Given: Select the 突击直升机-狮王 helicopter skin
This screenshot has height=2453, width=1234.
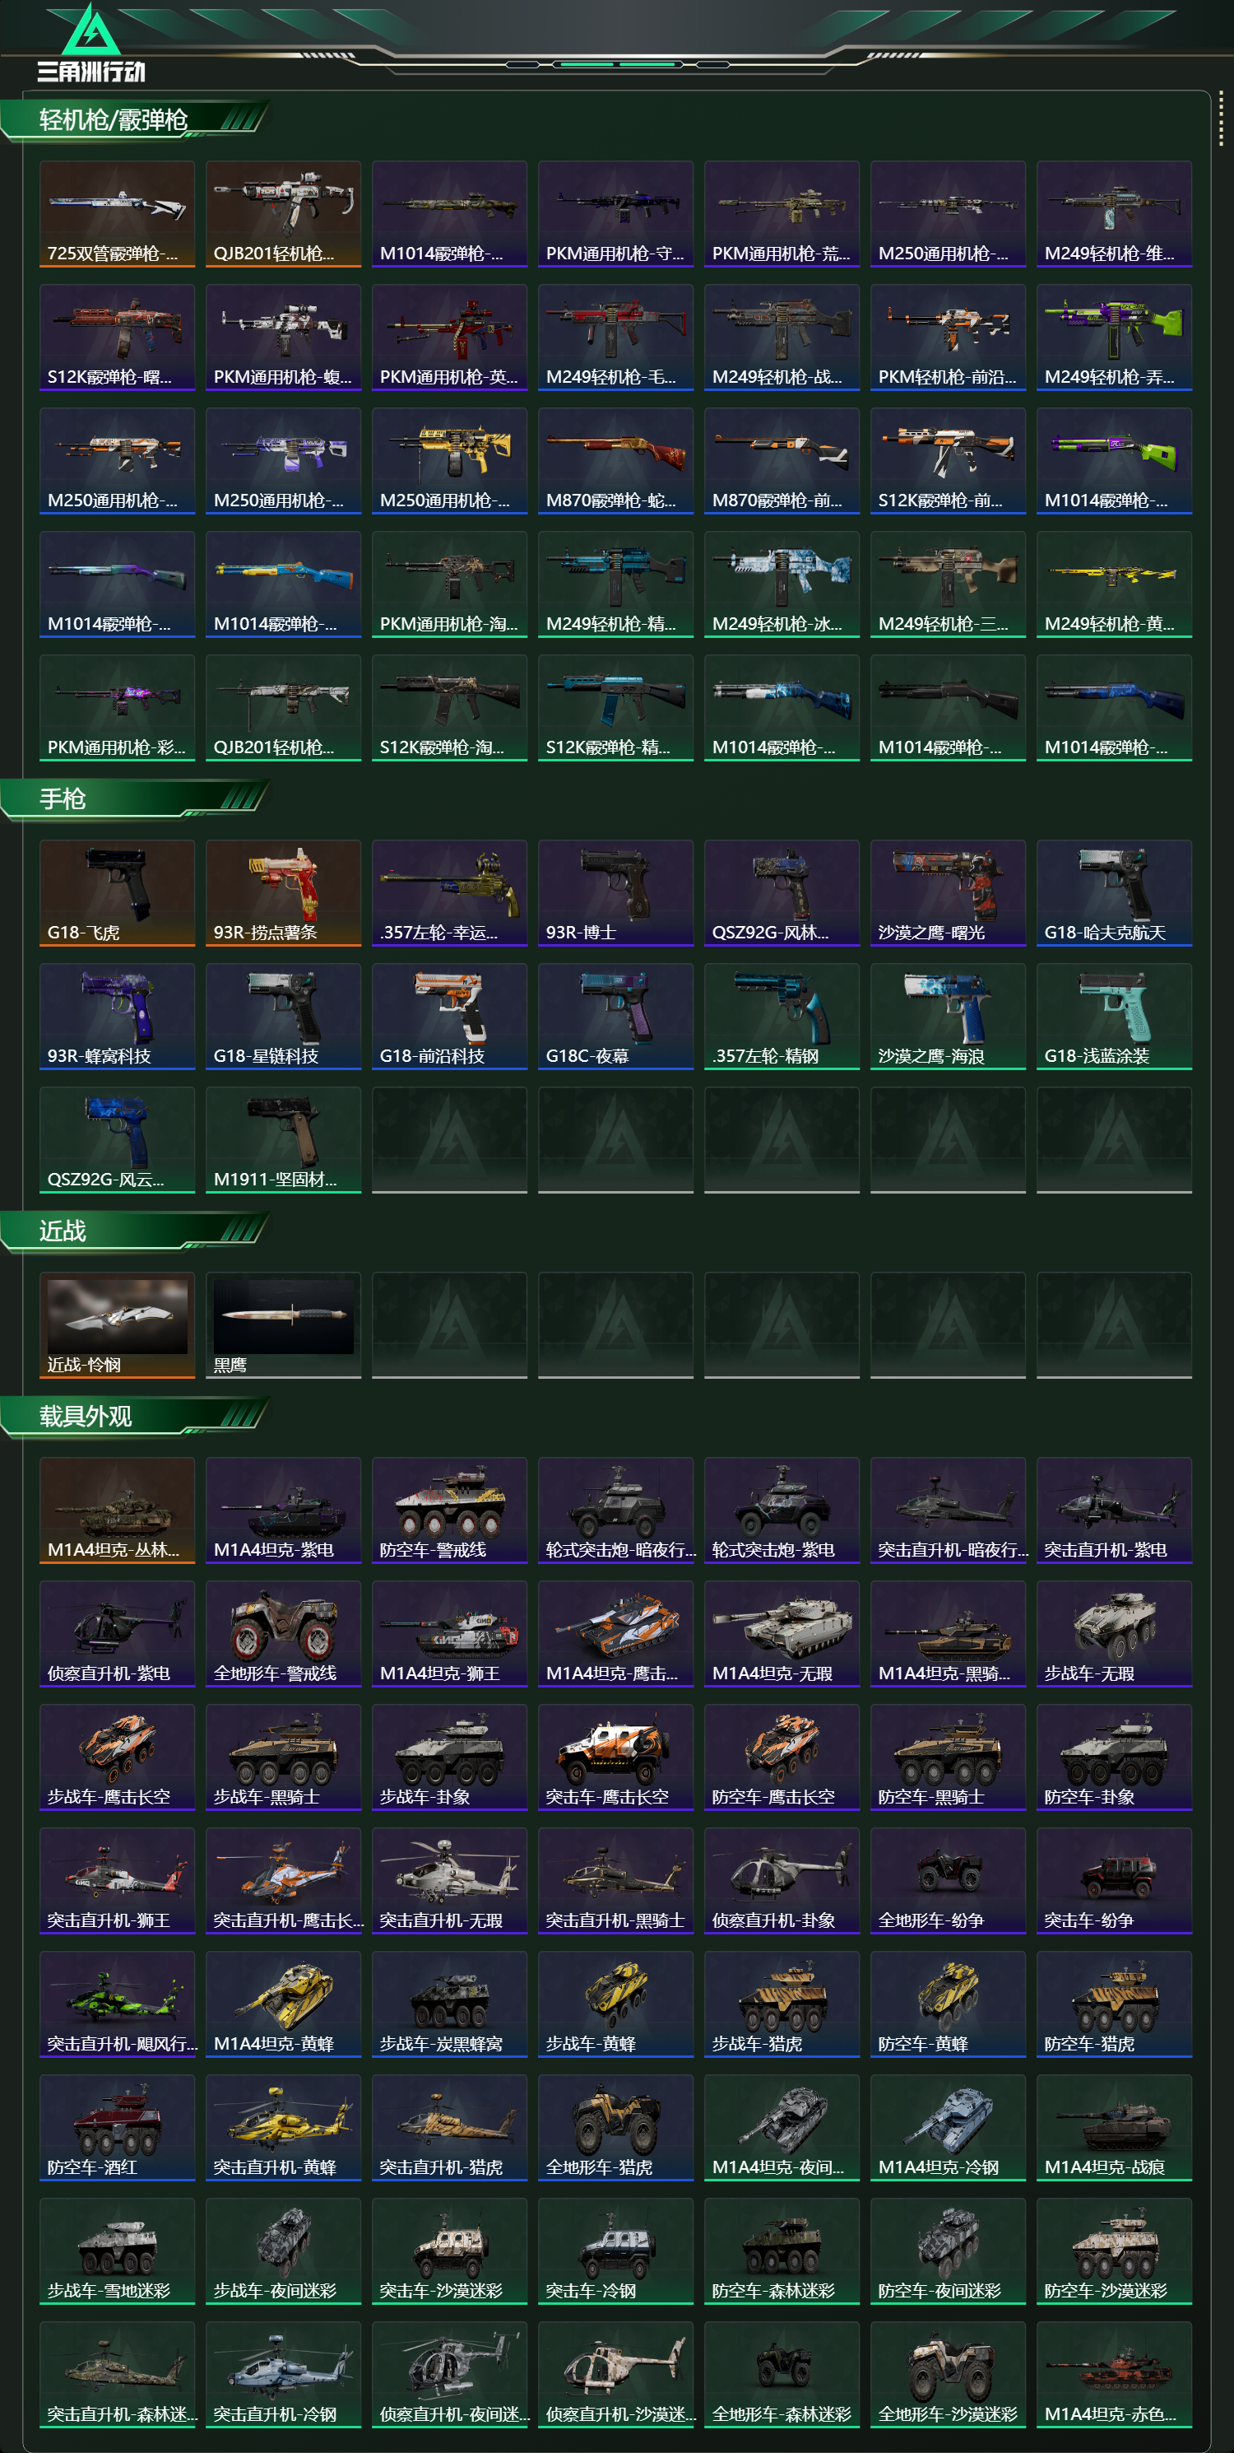Looking at the screenshot, I should pyautogui.click(x=117, y=1881).
